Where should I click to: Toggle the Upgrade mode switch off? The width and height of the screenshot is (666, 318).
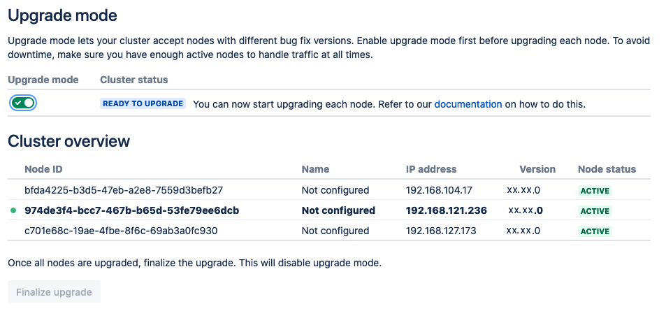23,103
